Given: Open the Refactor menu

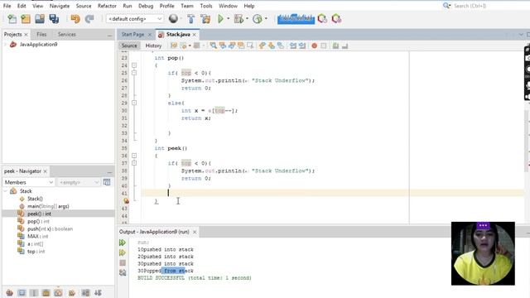Looking at the screenshot, I should 107,6.
